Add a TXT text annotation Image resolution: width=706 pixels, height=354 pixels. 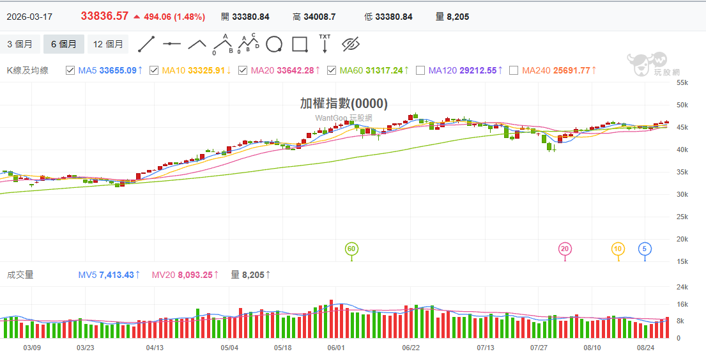coord(324,43)
